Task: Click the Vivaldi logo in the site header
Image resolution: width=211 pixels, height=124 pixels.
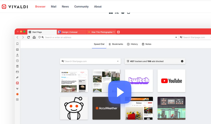Action: tap(15, 6)
